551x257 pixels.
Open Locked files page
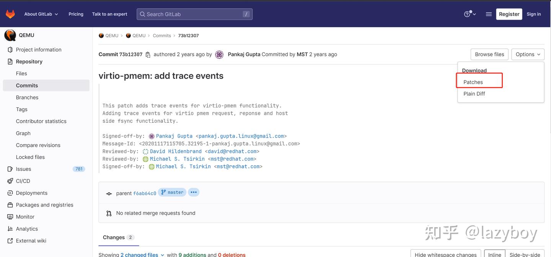(30, 157)
